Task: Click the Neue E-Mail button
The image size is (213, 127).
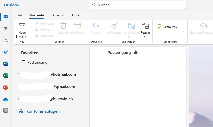Action: tap(22, 30)
